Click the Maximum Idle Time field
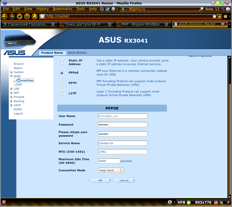 (109, 161)
